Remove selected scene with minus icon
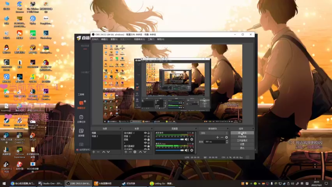Screen dimensions: 332x187 98,152
